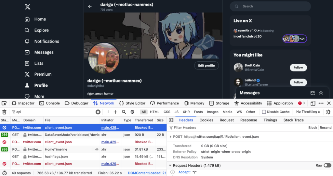Viewport: 333px width, 176px height.
Task: Follow Brett Cain
Action: (298, 68)
